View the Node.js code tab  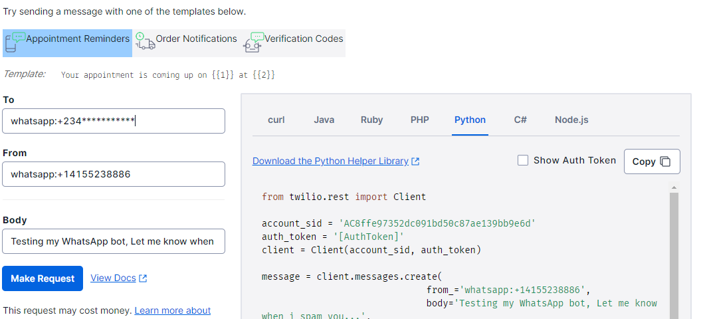pyautogui.click(x=571, y=120)
